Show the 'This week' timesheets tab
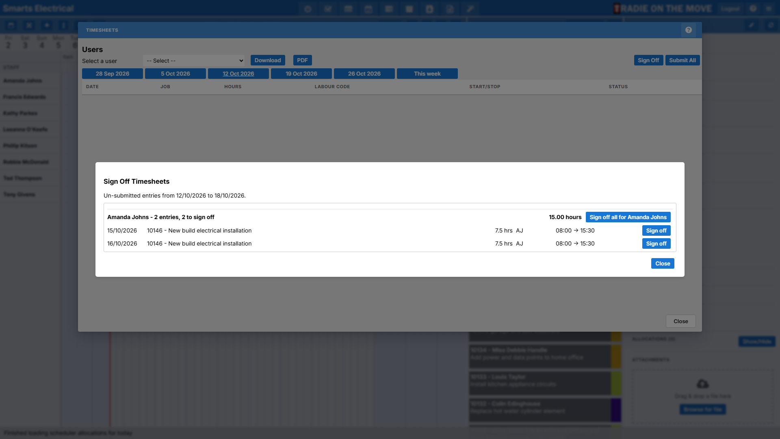 tap(427, 74)
